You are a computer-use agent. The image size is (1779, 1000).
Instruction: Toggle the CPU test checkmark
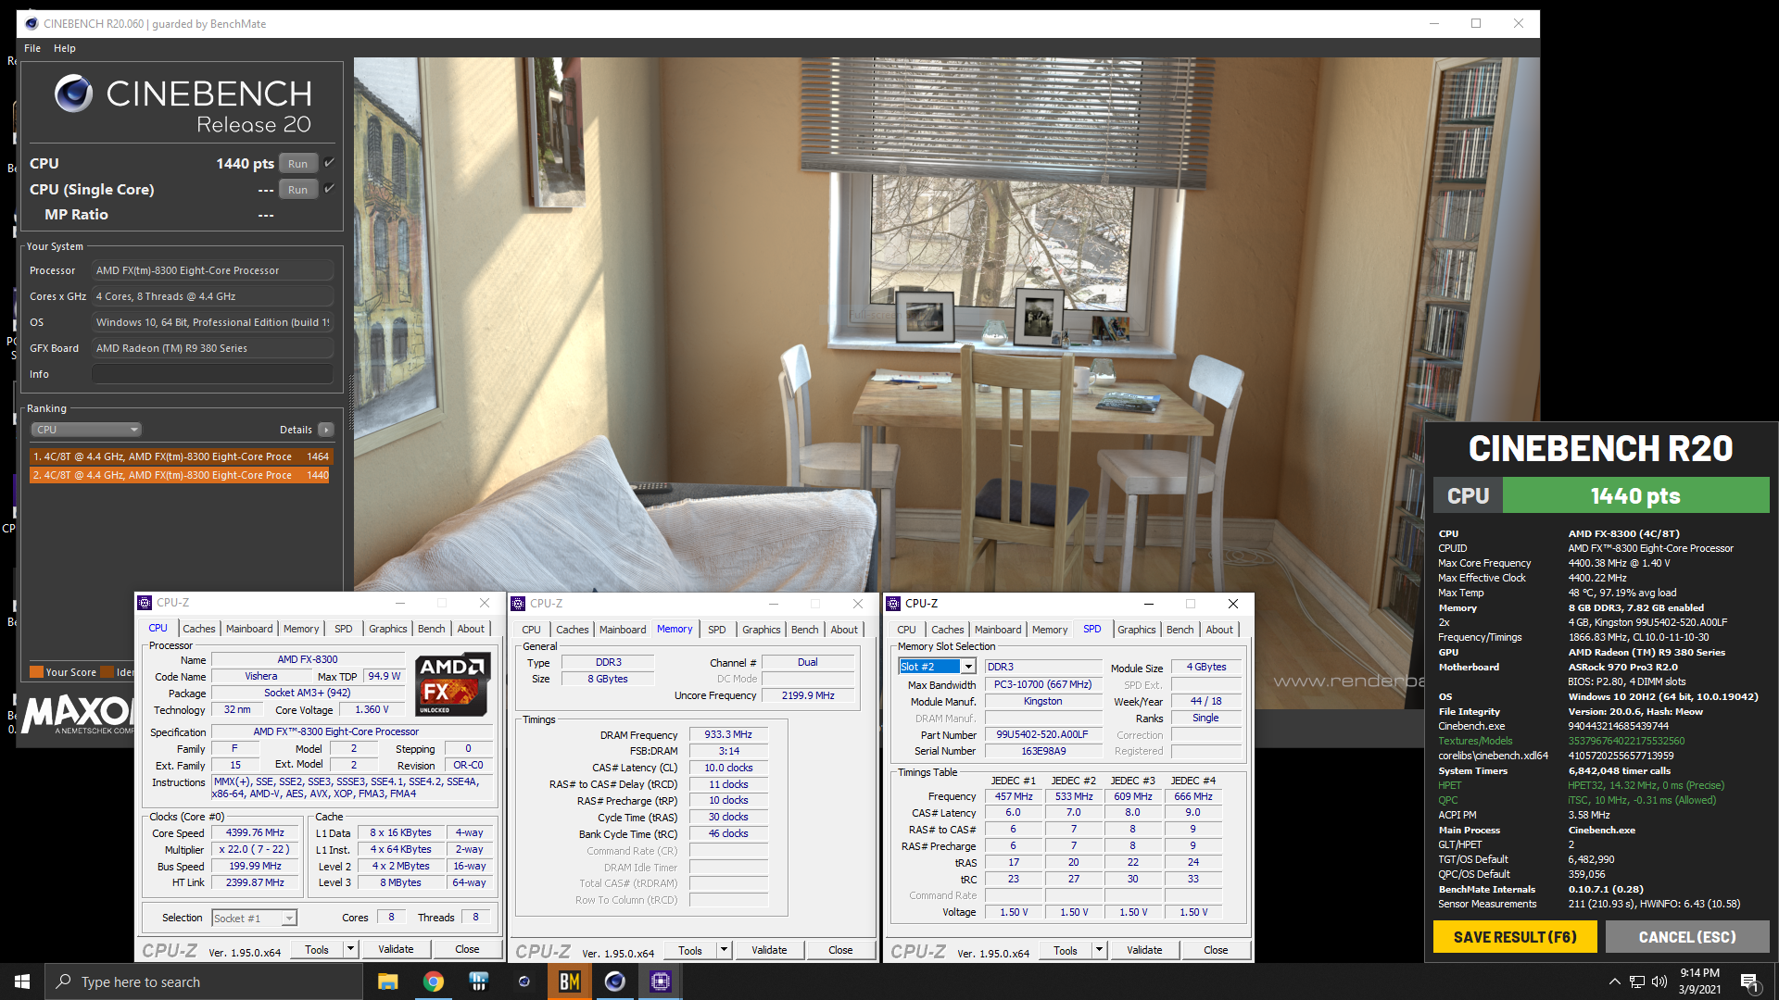[329, 163]
